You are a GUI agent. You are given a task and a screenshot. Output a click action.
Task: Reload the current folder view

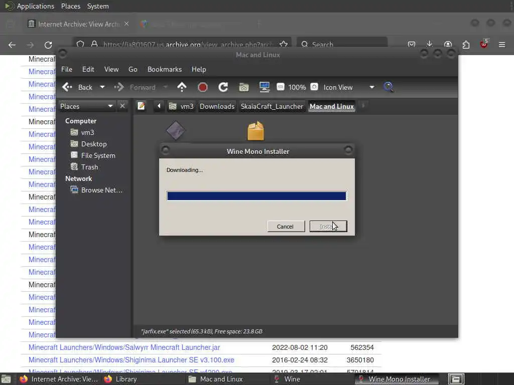point(223,87)
